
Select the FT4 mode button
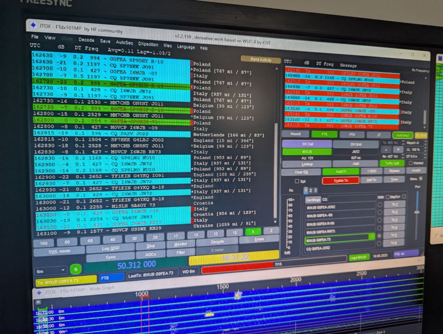pos(352,134)
